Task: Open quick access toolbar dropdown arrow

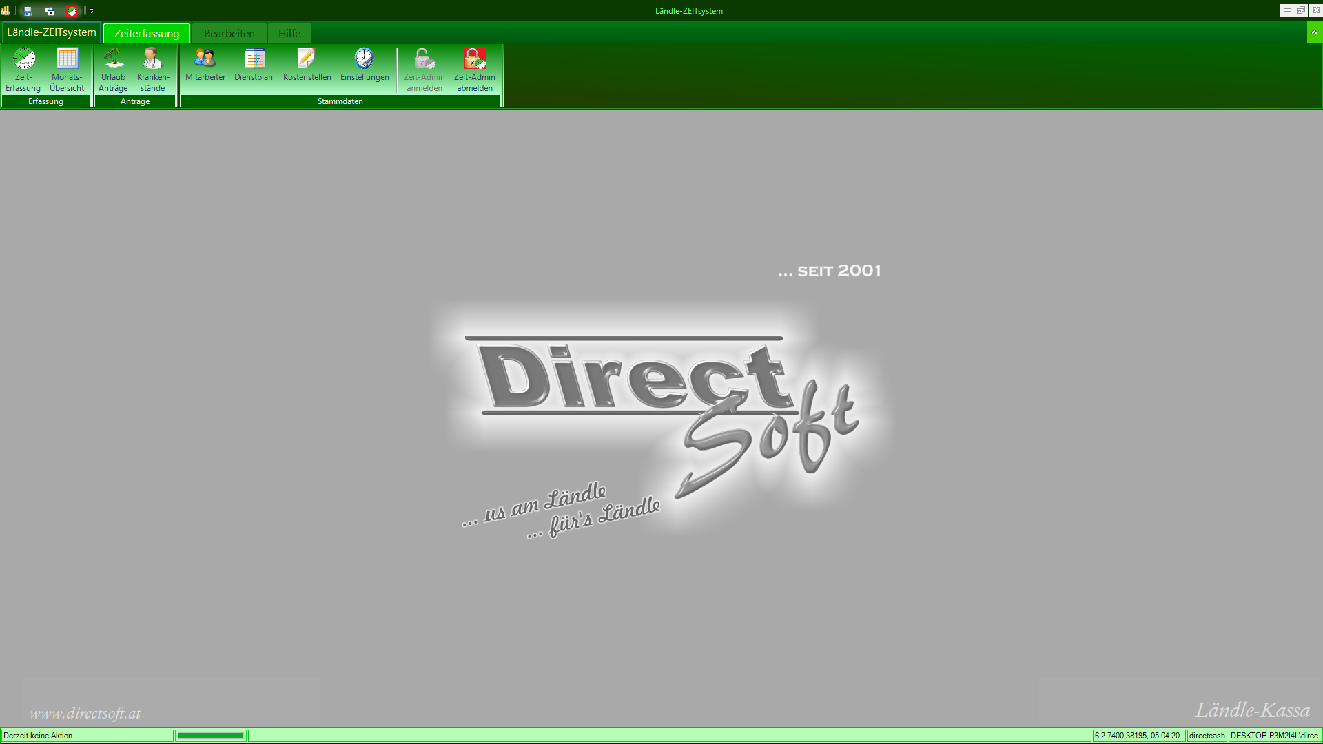Action: pyautogui.click(x=91, y=11)
